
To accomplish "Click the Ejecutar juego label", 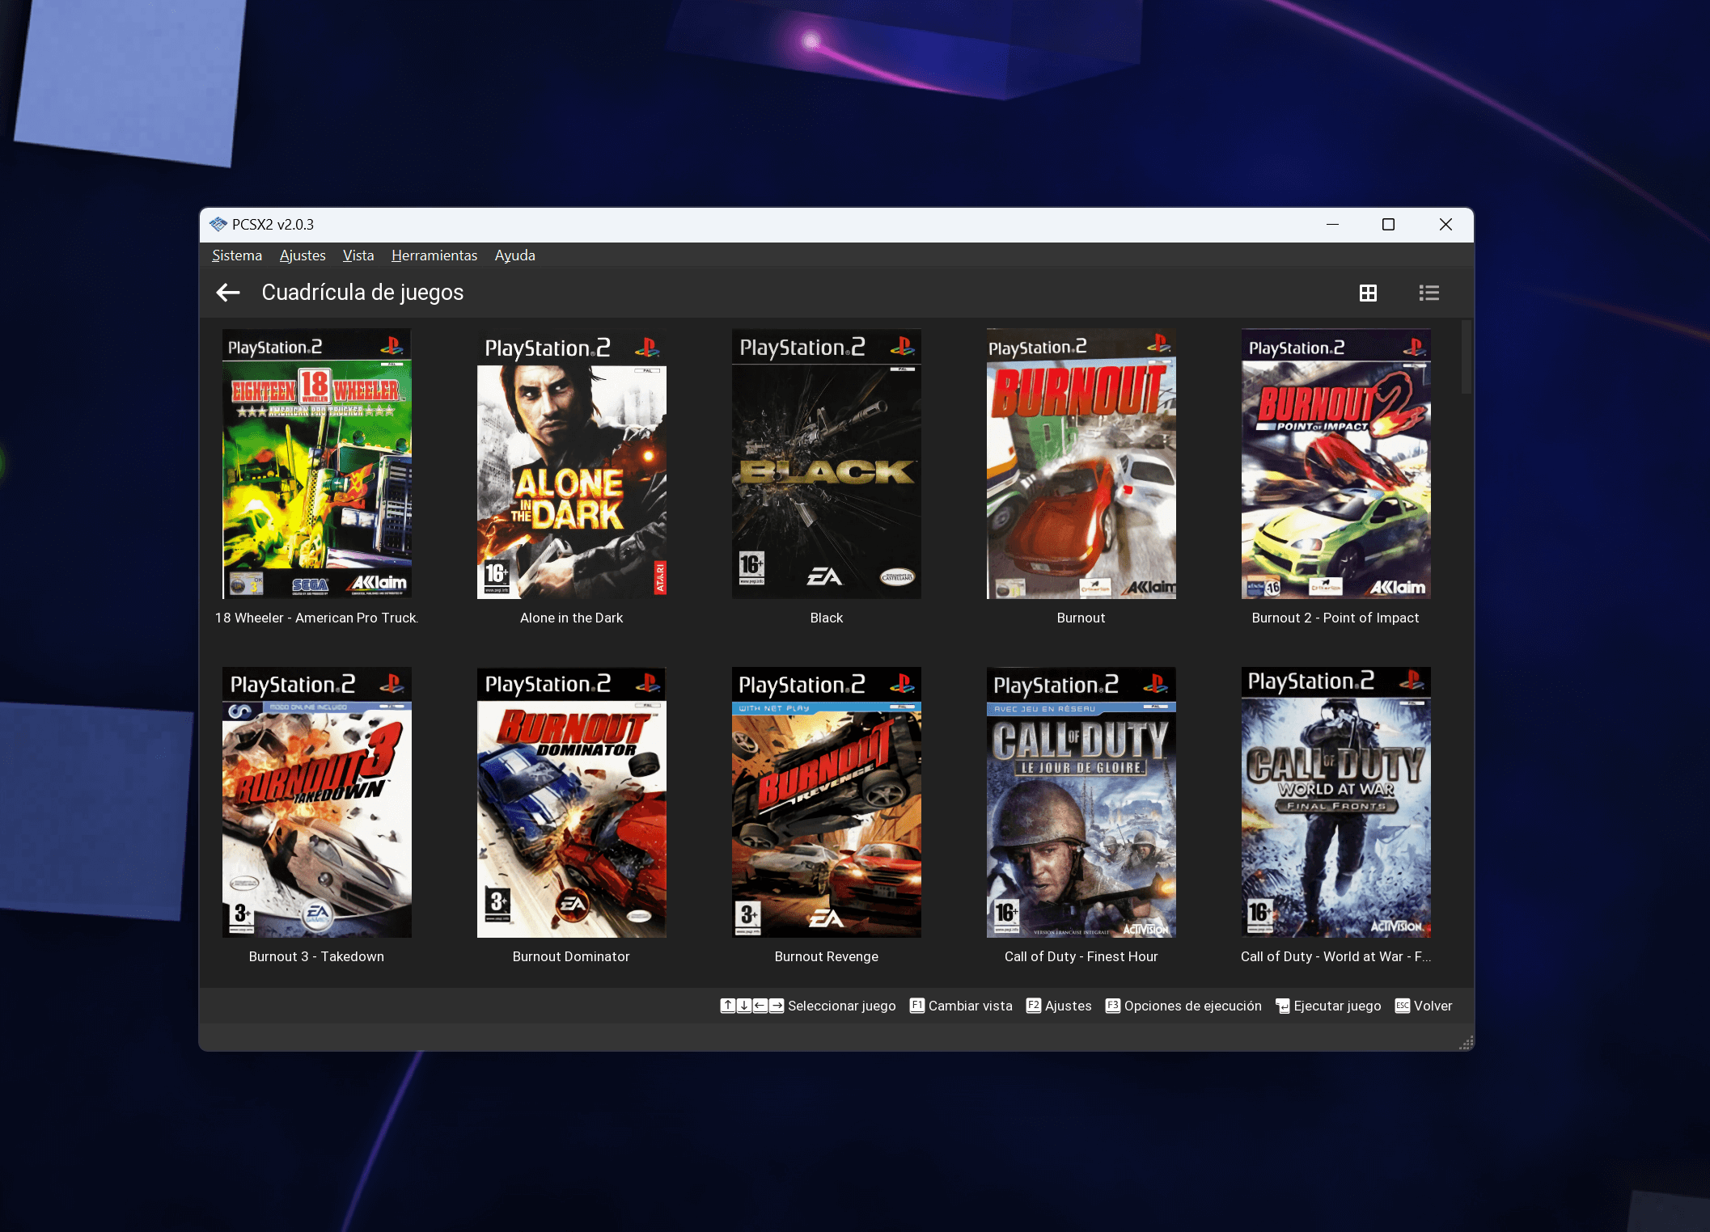I will click(x=1337, y=1006).
